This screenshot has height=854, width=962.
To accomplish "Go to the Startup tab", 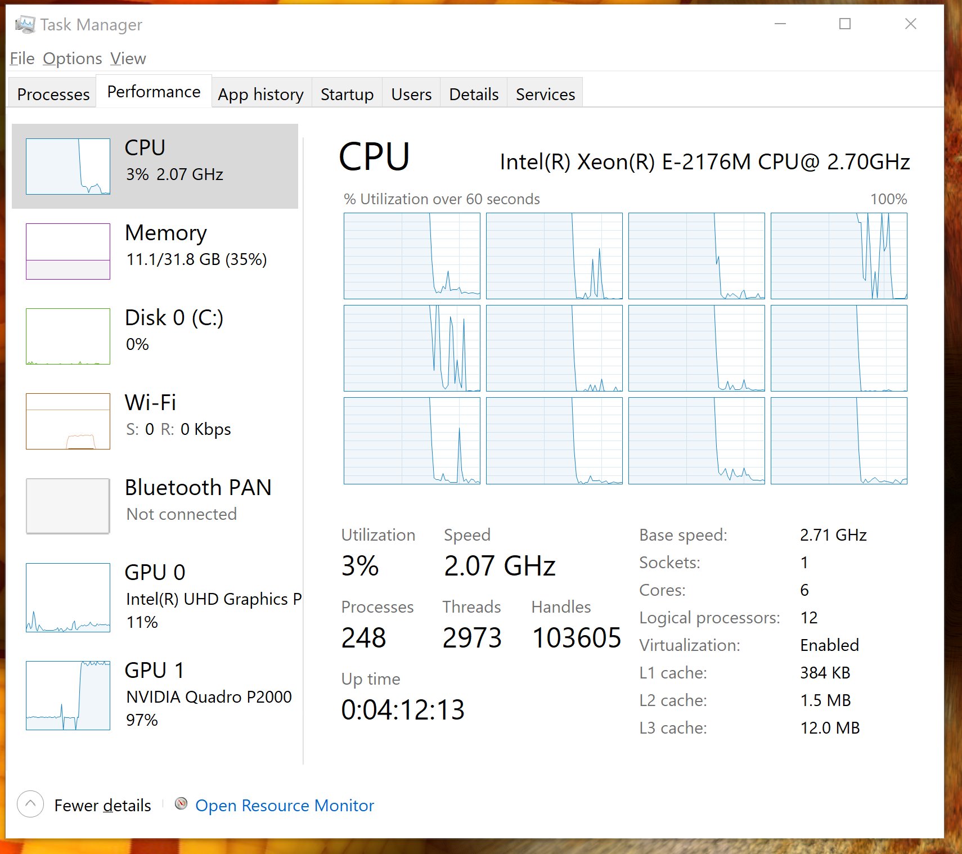I will click(x=347, y=94).
